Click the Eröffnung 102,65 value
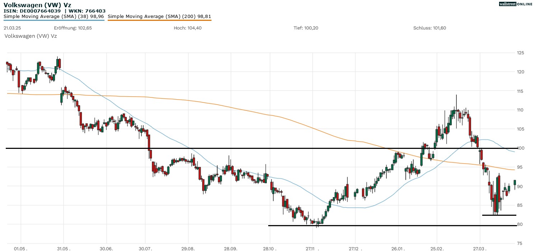Screen dimensions: 535x251 tap(73, 28)
